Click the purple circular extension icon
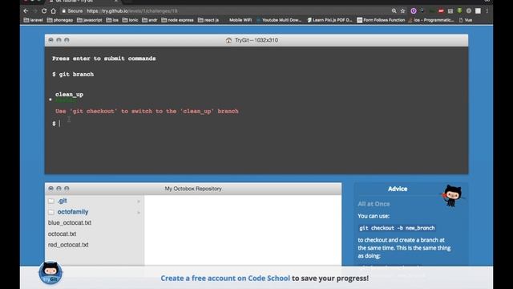This screenshot has height=289, width=513. 414,10
